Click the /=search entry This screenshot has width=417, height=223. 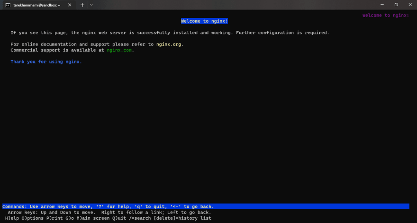[140, 218]
